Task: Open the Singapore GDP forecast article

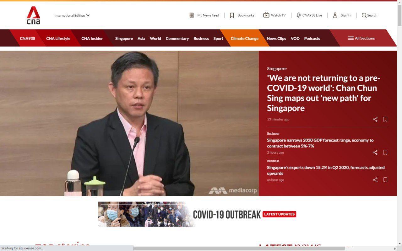Action: (x=320, y=143)
